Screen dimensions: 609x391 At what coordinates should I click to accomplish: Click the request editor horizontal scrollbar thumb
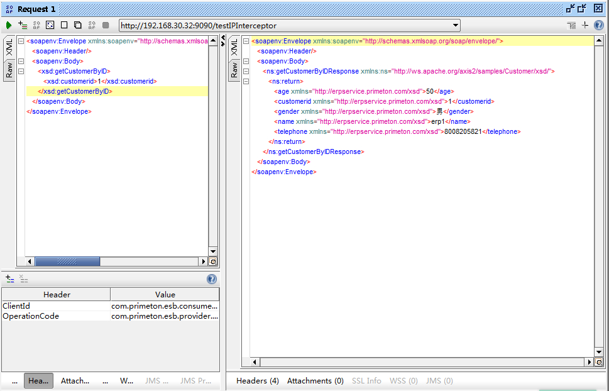coord(67,261)
